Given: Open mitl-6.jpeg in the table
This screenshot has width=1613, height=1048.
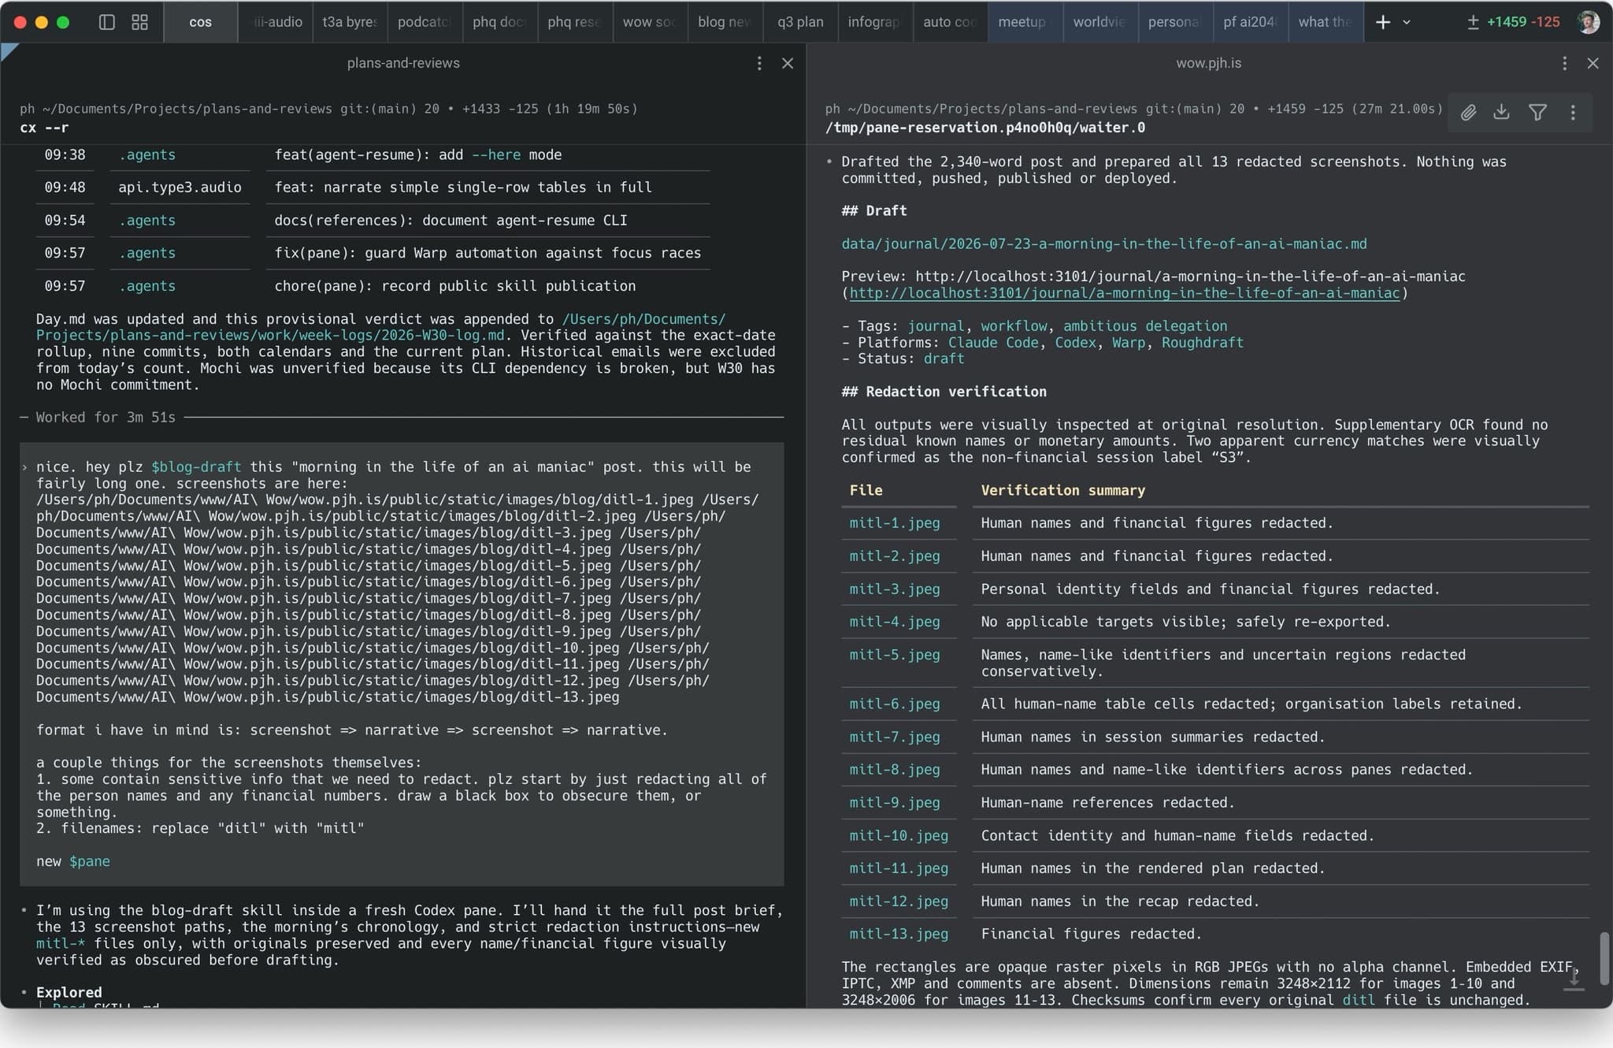Looking at the screenshot, I should tap(895, 704).
